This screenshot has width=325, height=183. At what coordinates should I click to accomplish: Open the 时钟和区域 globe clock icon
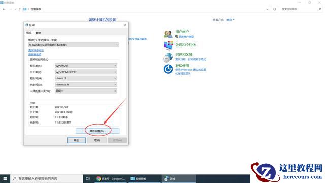[168, 57]
